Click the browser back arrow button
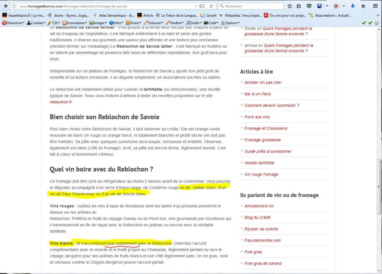The width and height of the screenshot is (382, 274). click(6, 6)
